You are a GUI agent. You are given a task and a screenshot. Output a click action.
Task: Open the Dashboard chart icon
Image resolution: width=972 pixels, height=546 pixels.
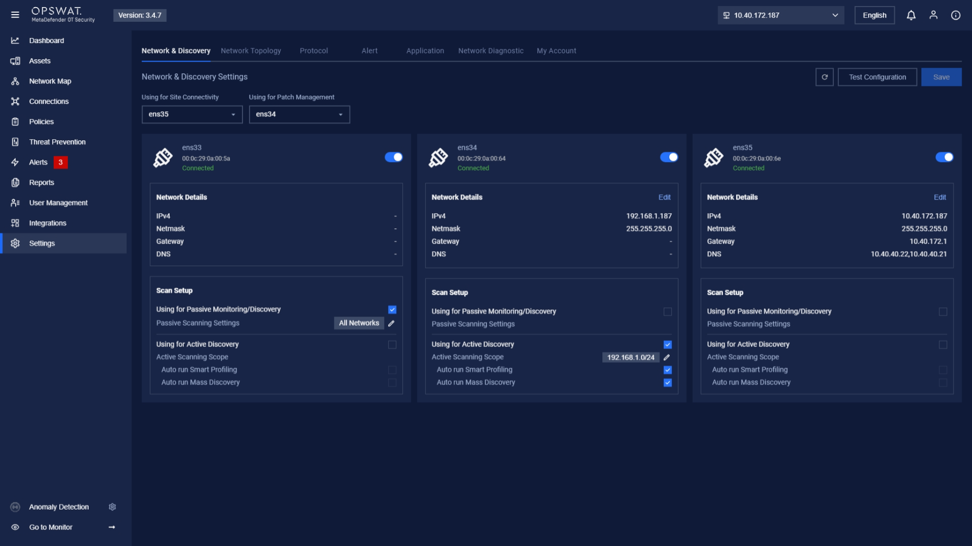pos(15,41)
